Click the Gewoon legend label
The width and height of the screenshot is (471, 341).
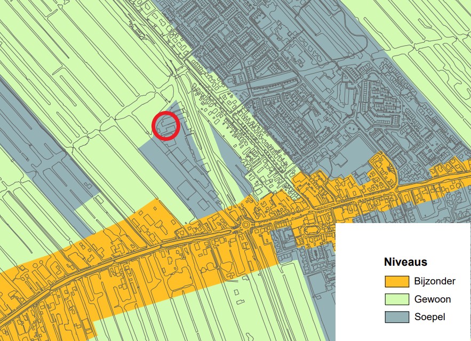[x=433, y=299]
